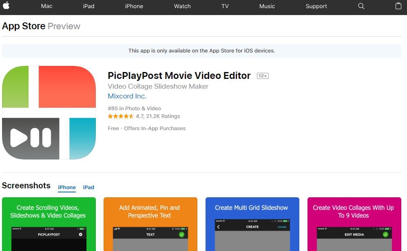The image size is (407, 251).
Task: Open the Support menu item
Action: 316,6
